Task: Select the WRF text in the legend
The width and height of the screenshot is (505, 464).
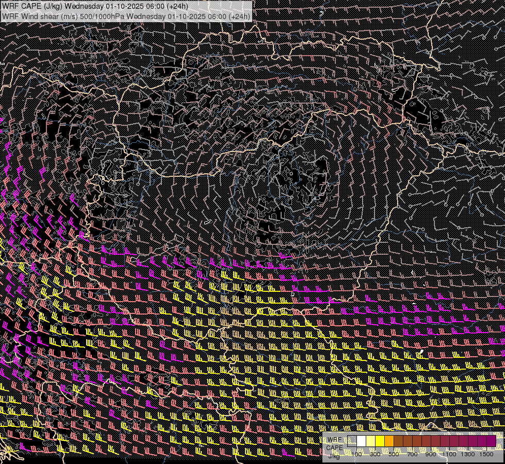Action: pyautogui.click(x=334, y=440)
